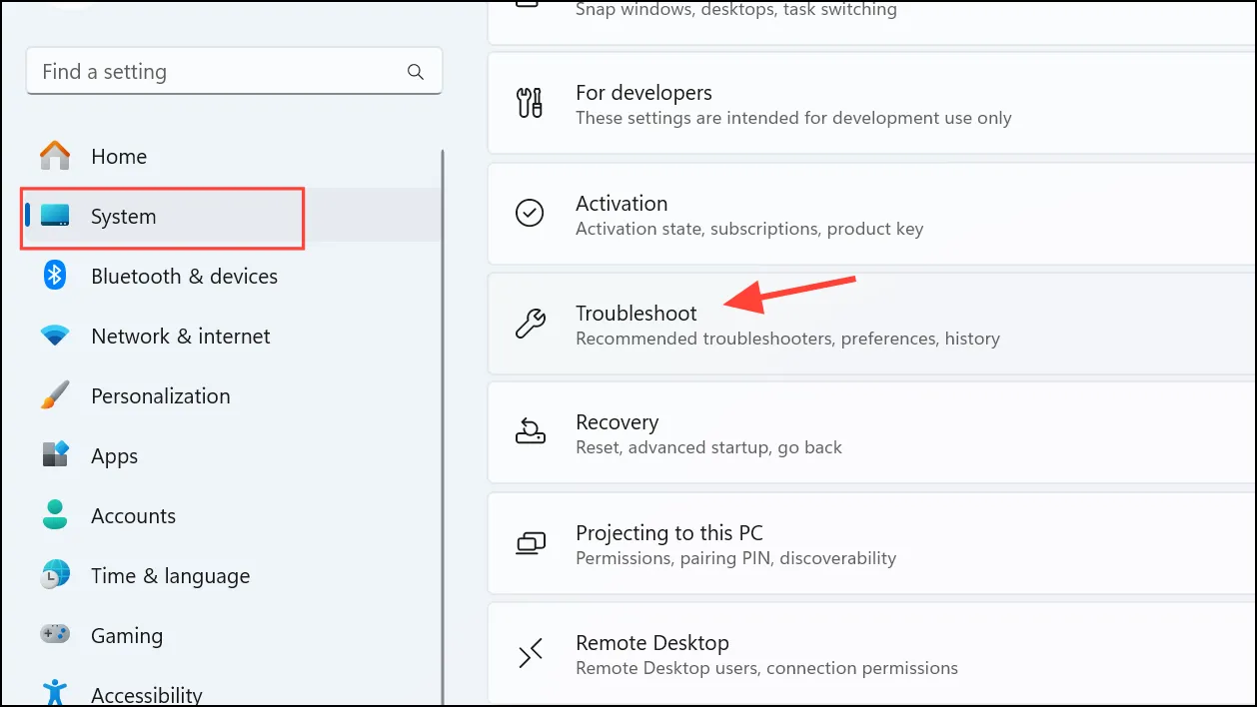
Task: Click the Projecting to this PC icon
Action: [530, 543]
